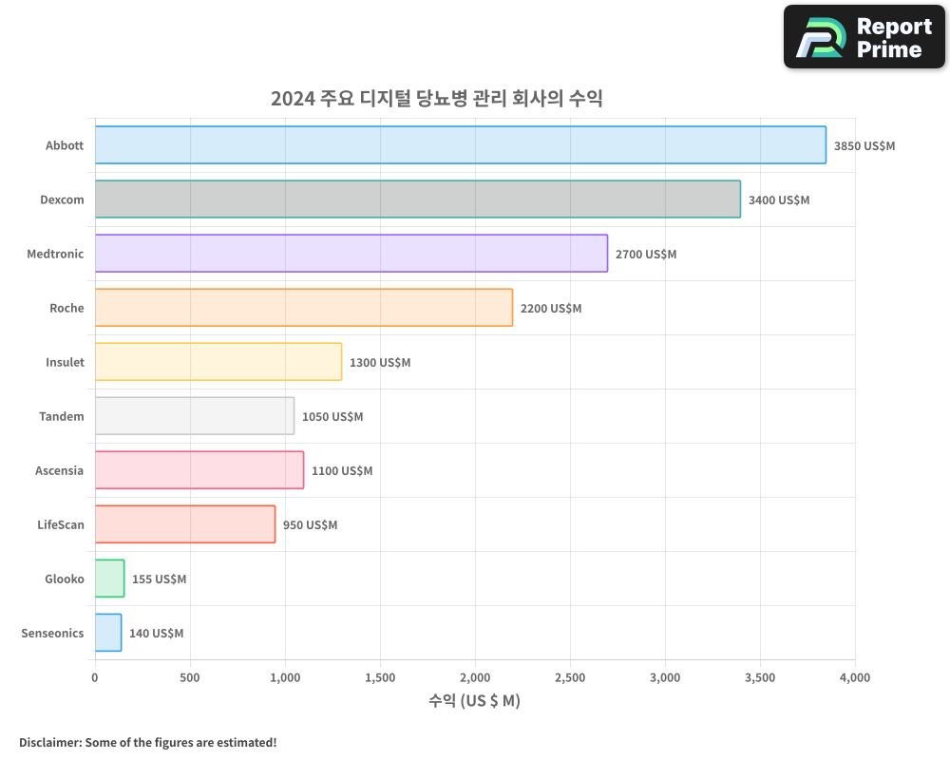Click the x-axis title 수익 (US $ M)
Image resolution: width=950 pixels, height=760 pixels.
473,700
